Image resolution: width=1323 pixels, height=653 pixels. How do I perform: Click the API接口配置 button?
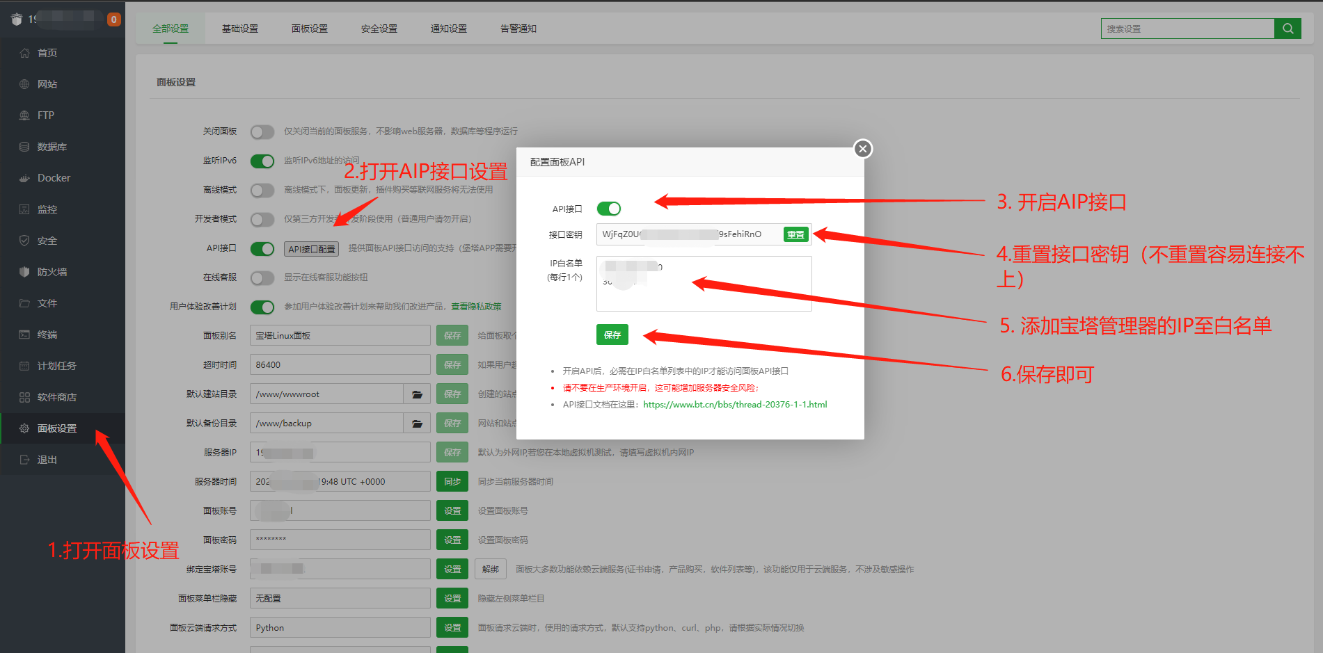point(312,249)
